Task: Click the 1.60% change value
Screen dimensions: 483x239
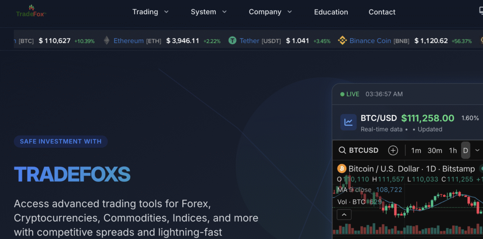Action: pos(470,118)
